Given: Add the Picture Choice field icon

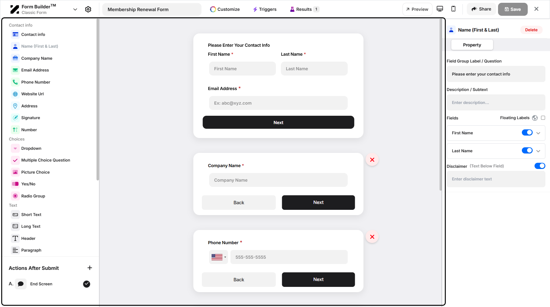Looking at the screenshot, I should pyautogui.click(x=15, y=172).
